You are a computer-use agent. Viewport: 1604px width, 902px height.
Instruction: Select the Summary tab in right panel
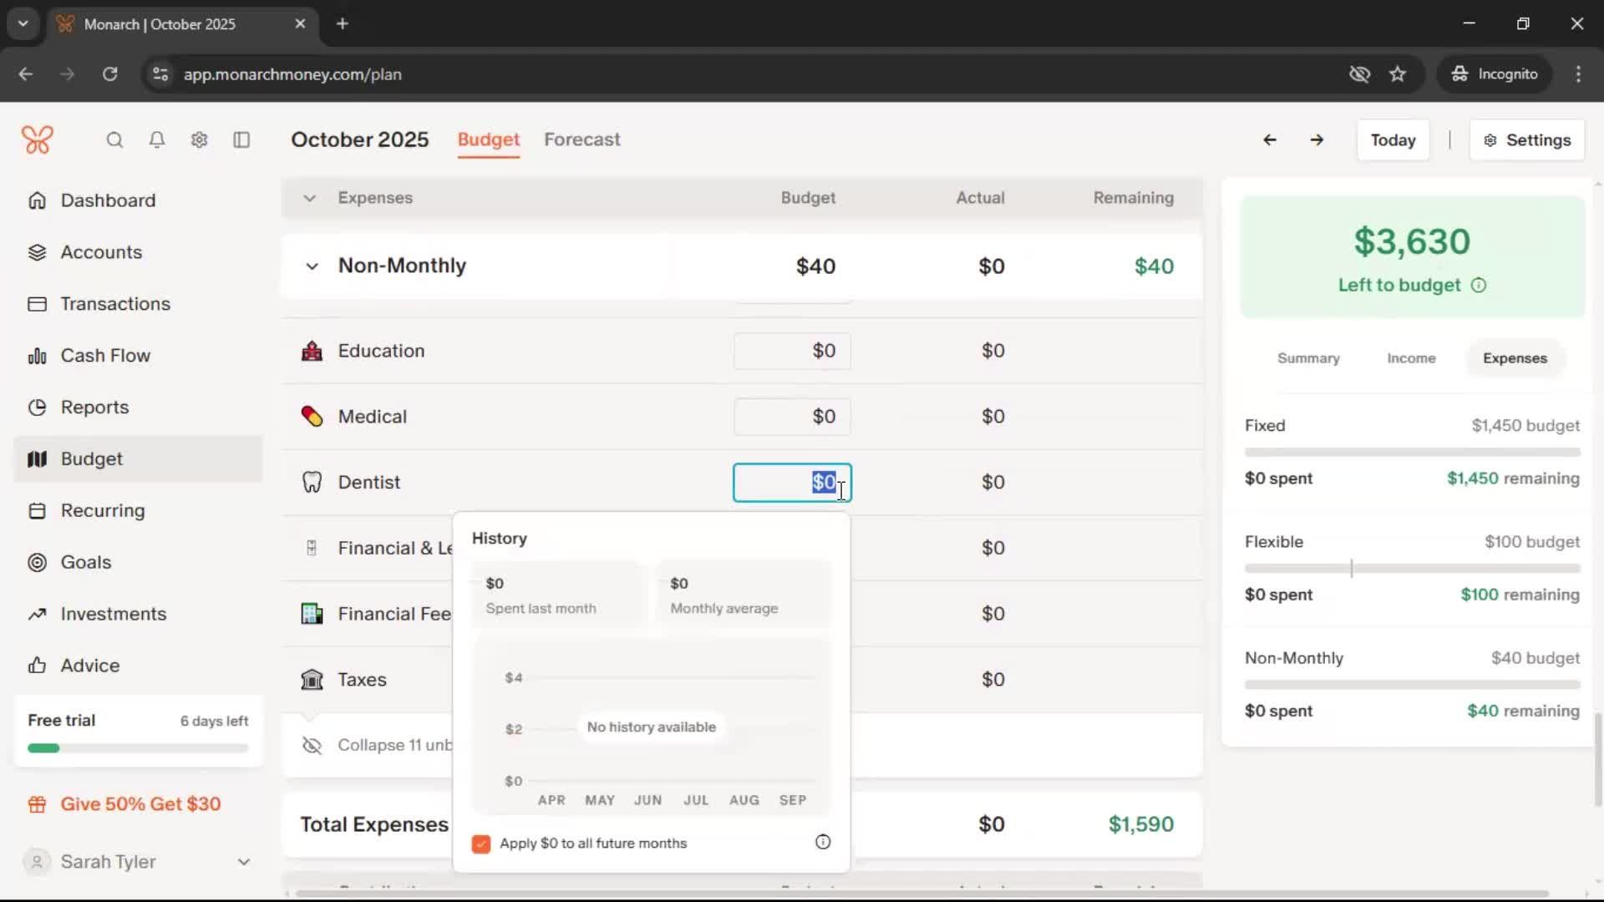point(1307,358)
